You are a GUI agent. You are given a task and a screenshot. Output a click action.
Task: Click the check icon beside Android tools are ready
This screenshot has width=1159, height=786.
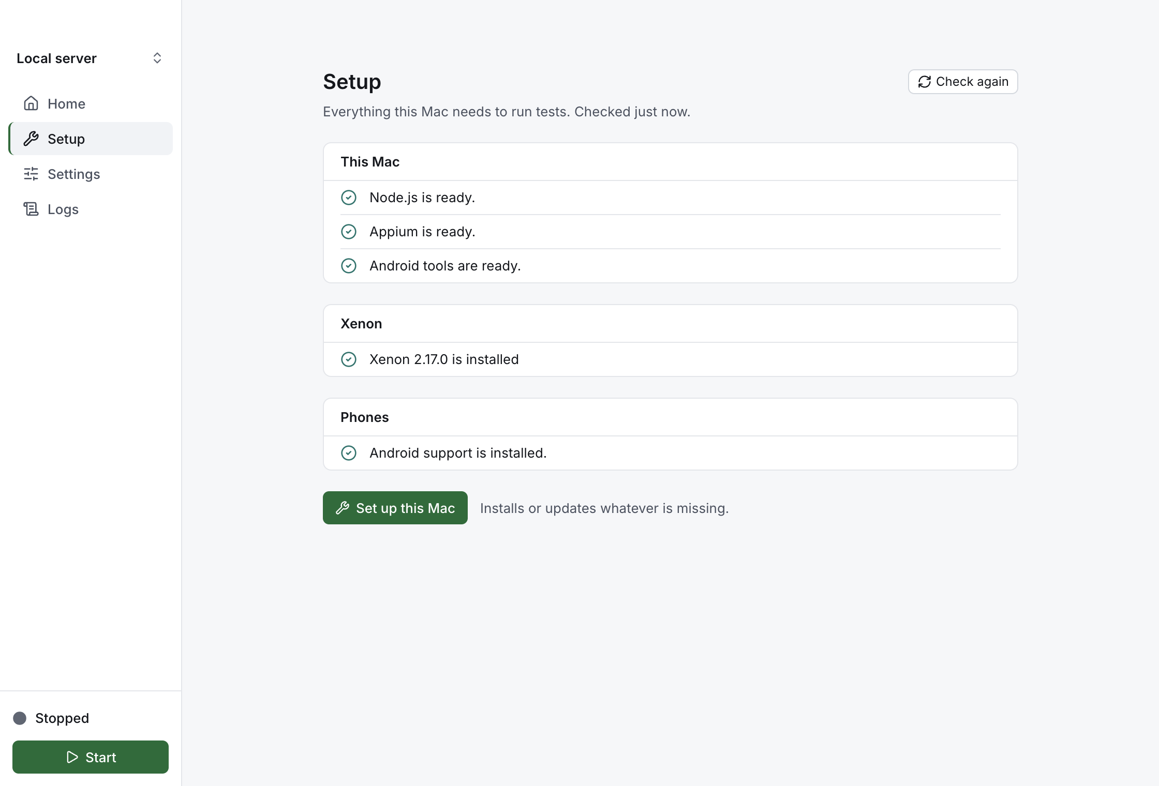click(x=349, y=266)
